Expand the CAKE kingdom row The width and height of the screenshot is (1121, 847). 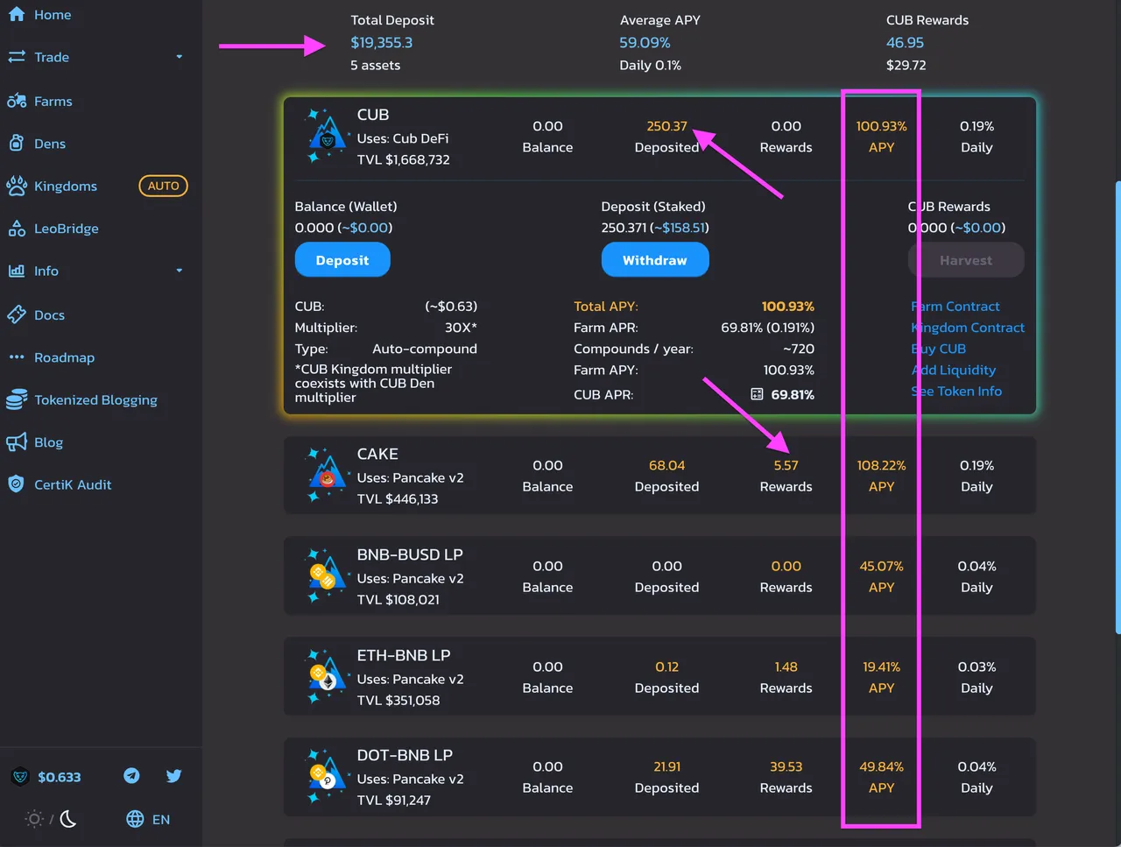pyautogui.click(x=659, y=476)
